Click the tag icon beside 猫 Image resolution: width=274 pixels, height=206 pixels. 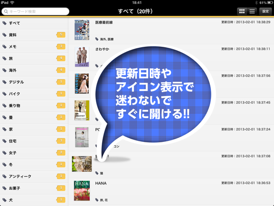coord(97,173)
